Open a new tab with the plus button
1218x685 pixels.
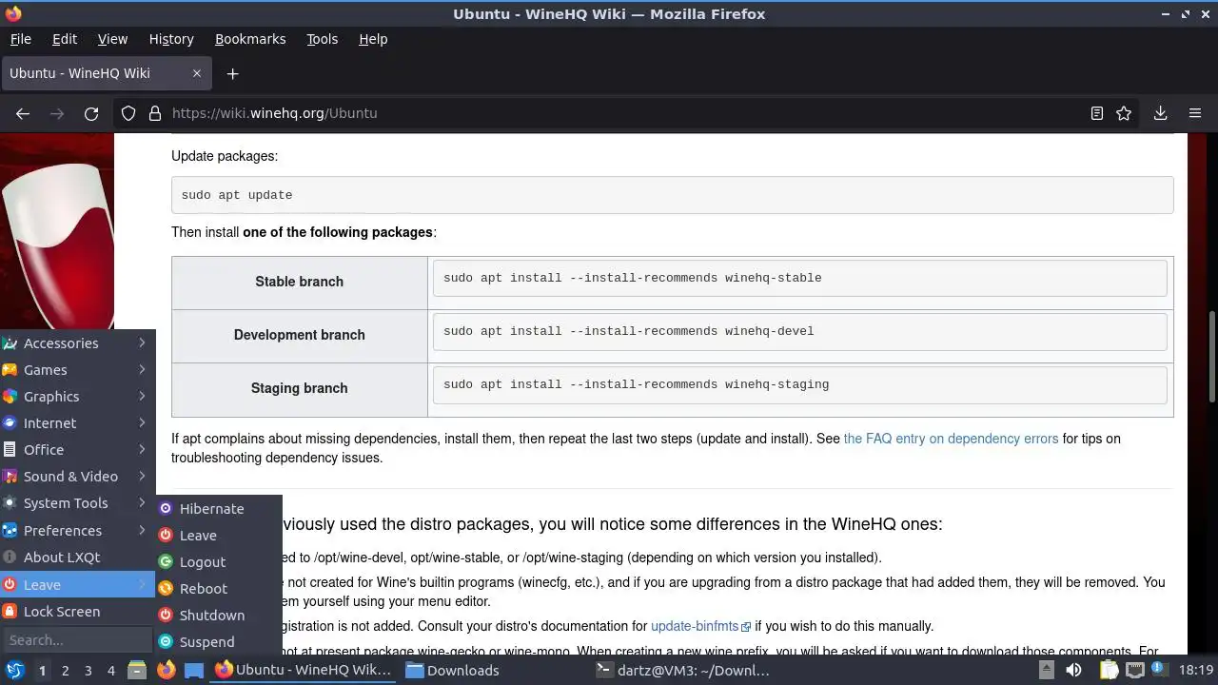tap(232, 73)
